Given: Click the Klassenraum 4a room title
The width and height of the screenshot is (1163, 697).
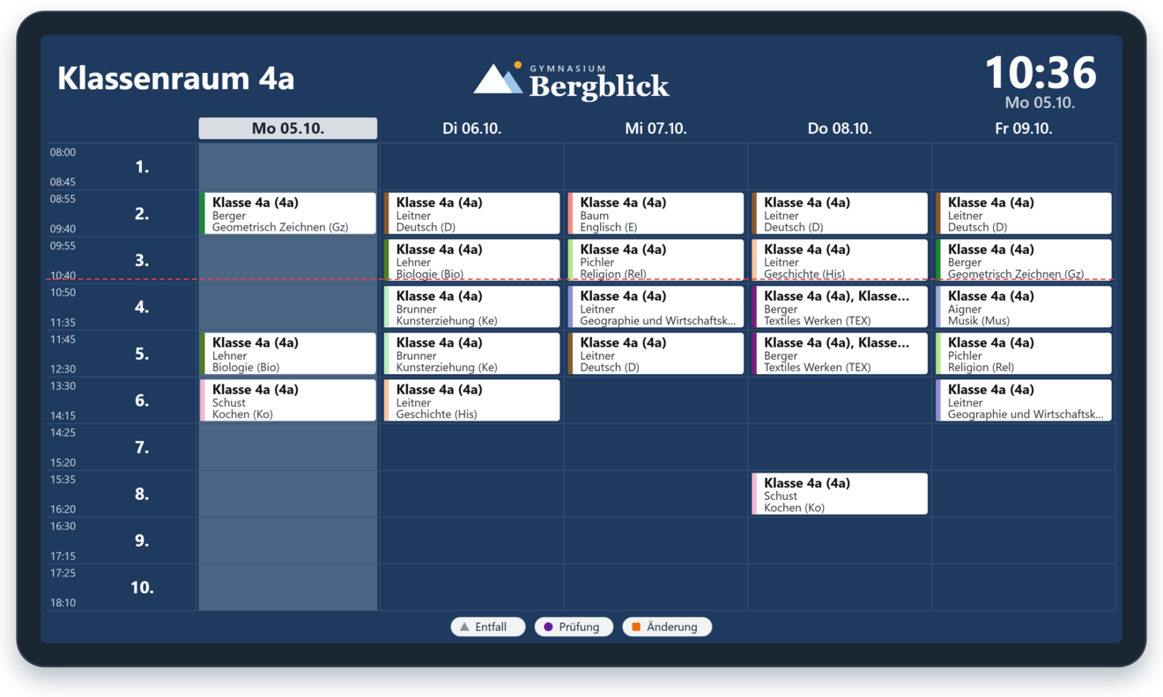Looking at the screenshot, I should (x=175, y=78).
